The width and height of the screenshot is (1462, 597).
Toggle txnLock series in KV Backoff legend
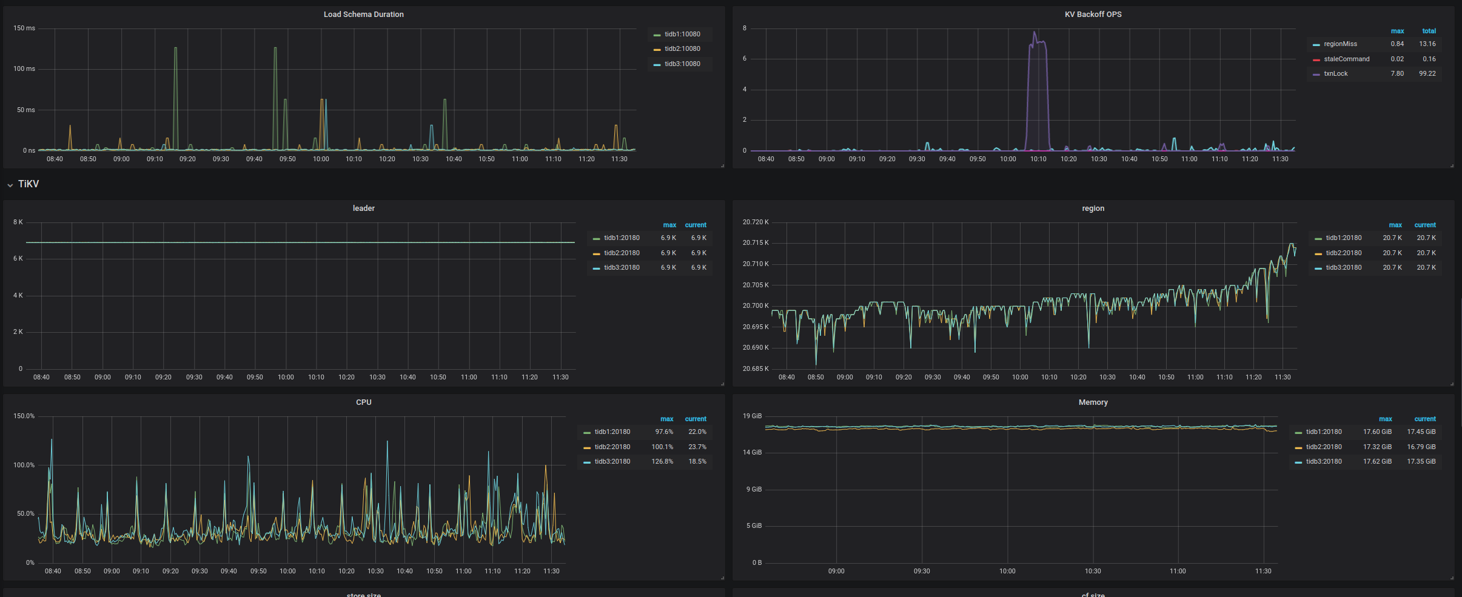click(1335, 74)
